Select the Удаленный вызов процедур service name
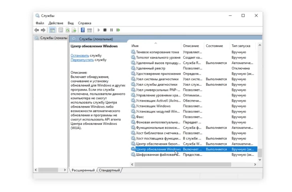 click(158, 63)
